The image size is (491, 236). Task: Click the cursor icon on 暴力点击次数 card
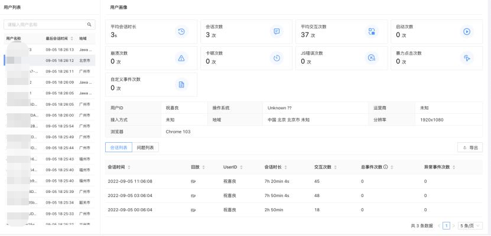467,57
